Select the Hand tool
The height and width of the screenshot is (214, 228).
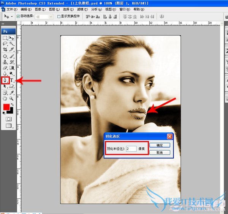pos(5,98)
